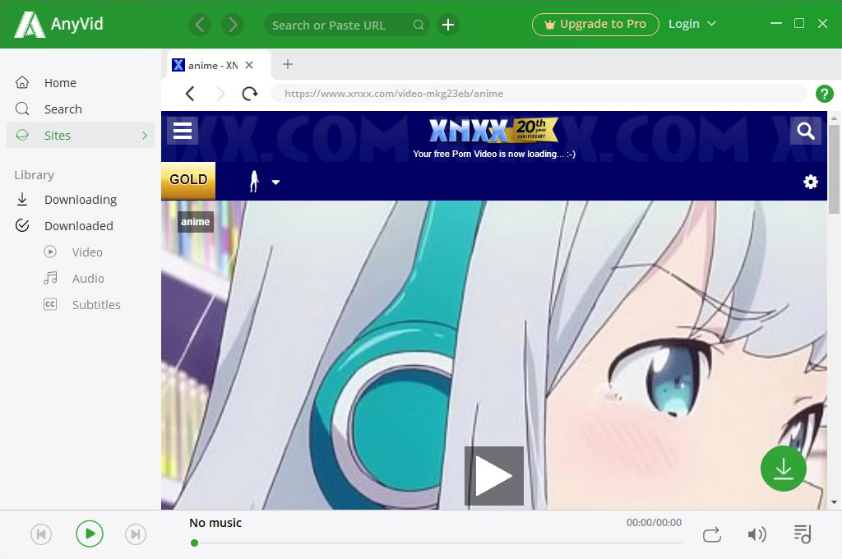842x559 pixels.
Task: Select Sites in the sidebar
Action: [x=81, y=136]
